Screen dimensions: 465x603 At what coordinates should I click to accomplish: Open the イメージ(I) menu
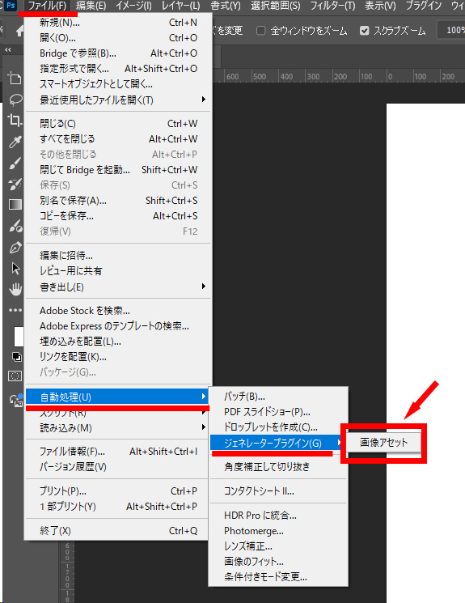133,6
